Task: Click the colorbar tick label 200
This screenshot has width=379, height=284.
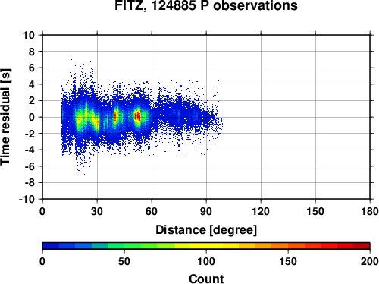Action: (370, 261)
